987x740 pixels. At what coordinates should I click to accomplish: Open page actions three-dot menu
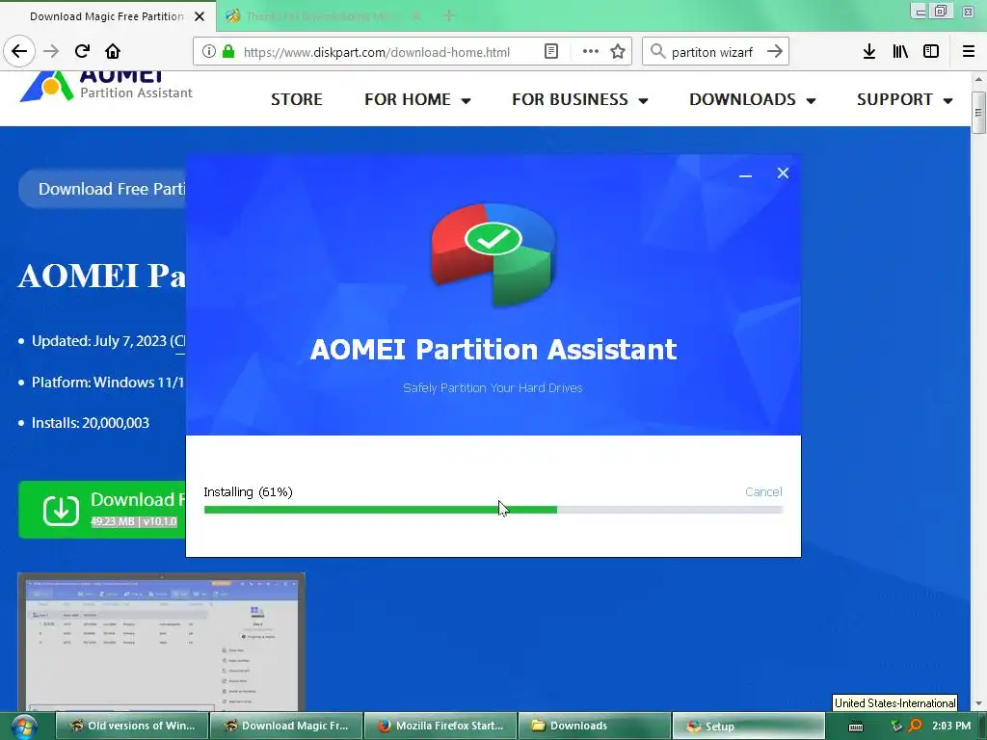coord(591,52)
